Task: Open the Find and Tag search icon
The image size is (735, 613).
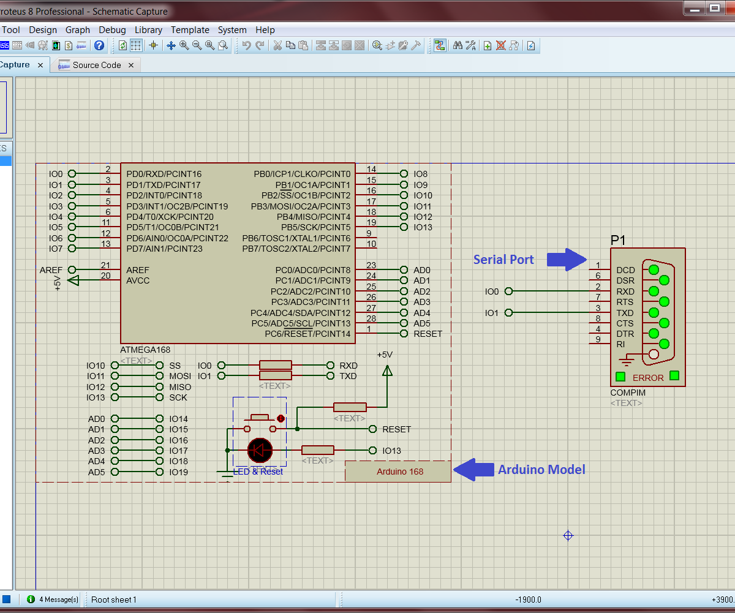Action: tap(458, 45)
